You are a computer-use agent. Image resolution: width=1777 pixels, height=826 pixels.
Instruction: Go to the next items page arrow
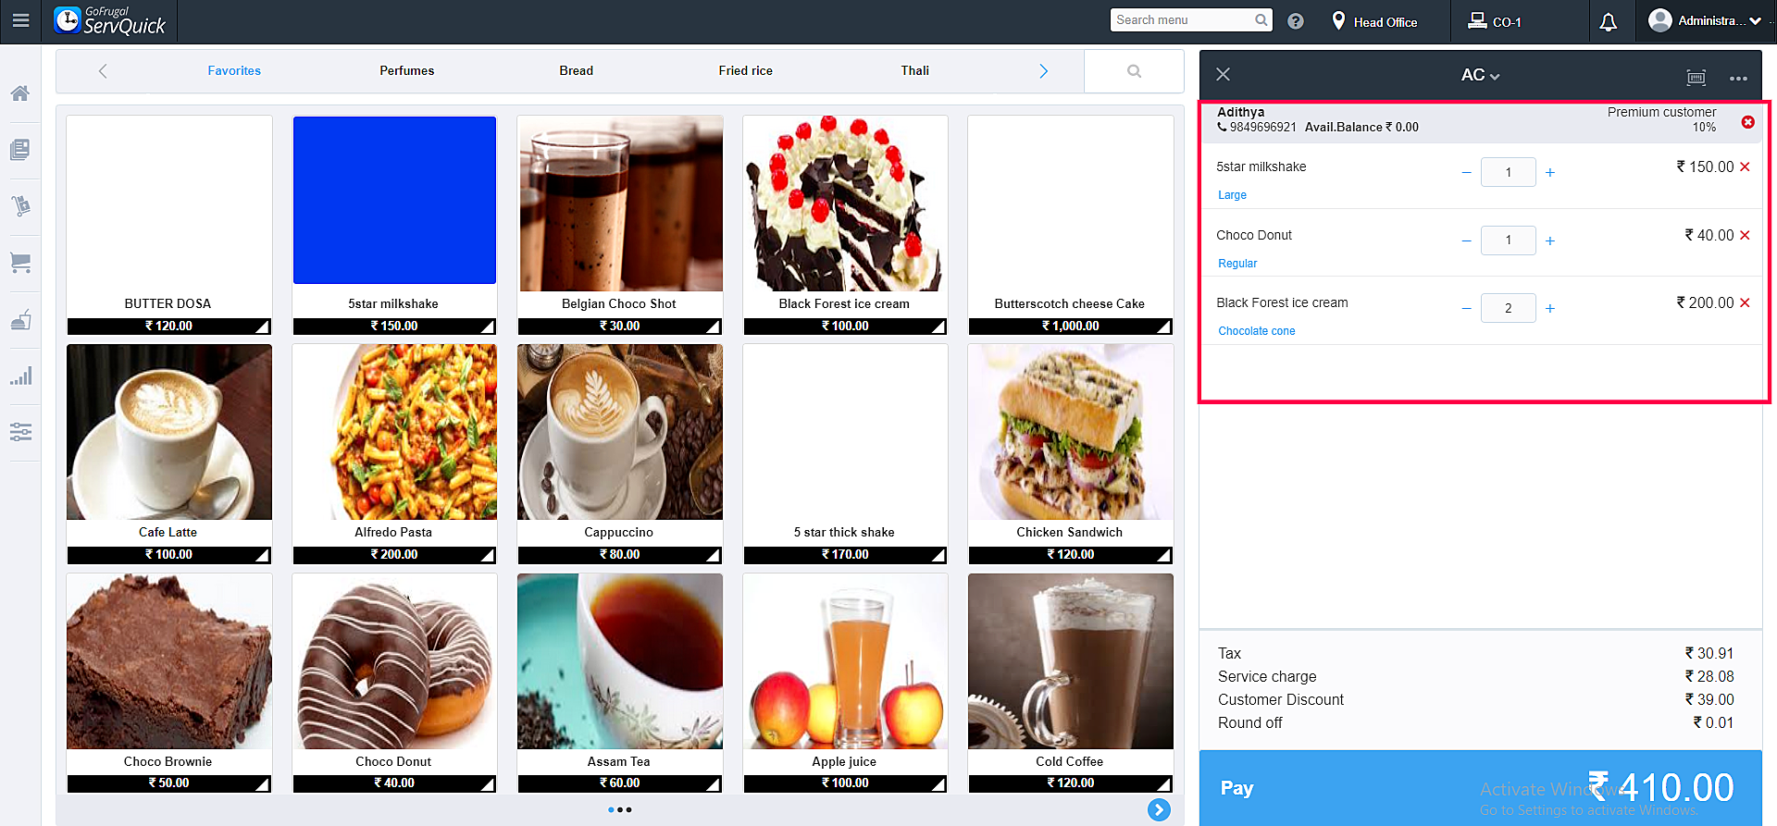coord(1159,809)
